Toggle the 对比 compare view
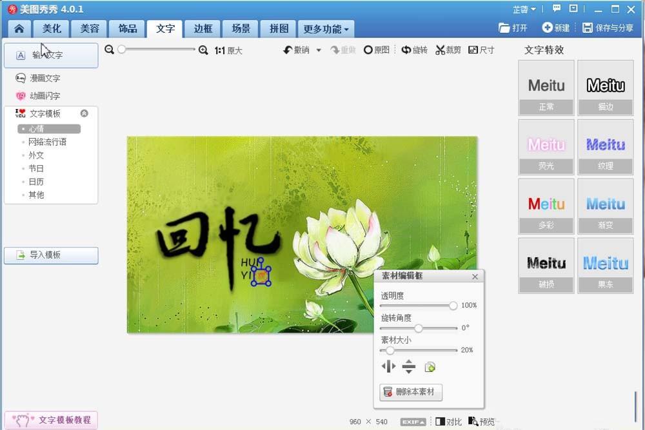645x430 pixels. 448,420
